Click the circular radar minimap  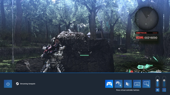[x=147, y=18]
